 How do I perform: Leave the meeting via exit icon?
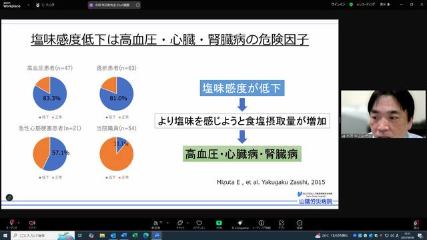pyautogui.click(x=416, y=223)
